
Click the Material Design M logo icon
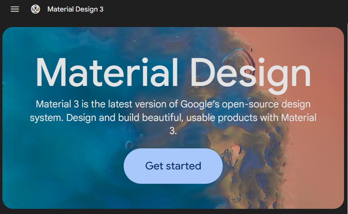pos(35,9)
